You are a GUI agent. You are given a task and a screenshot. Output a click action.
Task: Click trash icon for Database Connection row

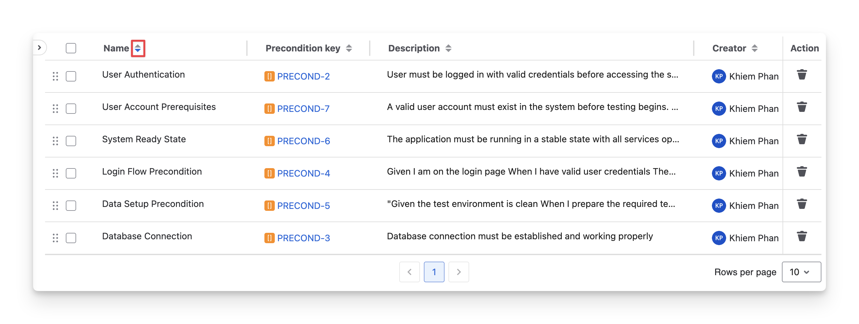802,236
